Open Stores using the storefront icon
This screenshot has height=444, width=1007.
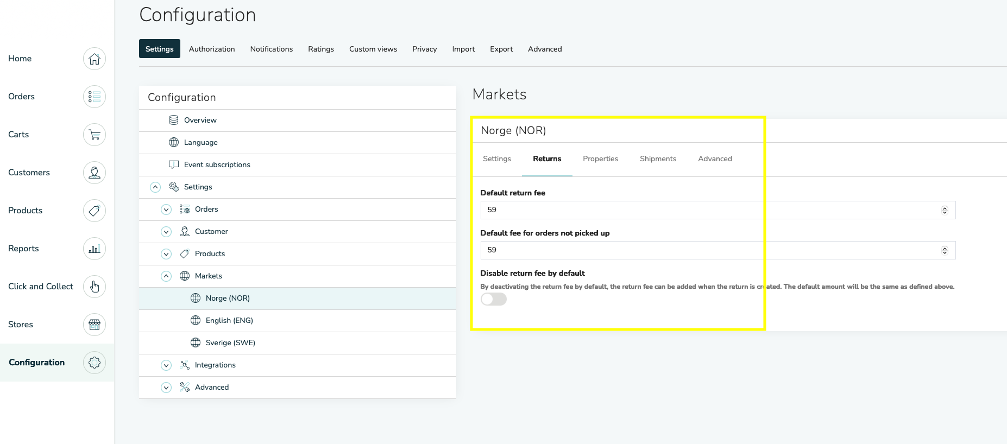[x=94, y=325]
